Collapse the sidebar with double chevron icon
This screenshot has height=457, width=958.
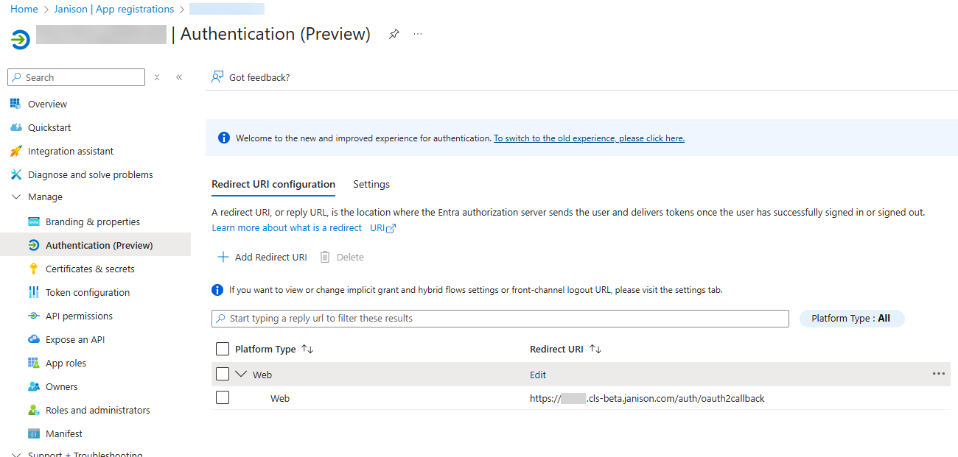point(179,77)
